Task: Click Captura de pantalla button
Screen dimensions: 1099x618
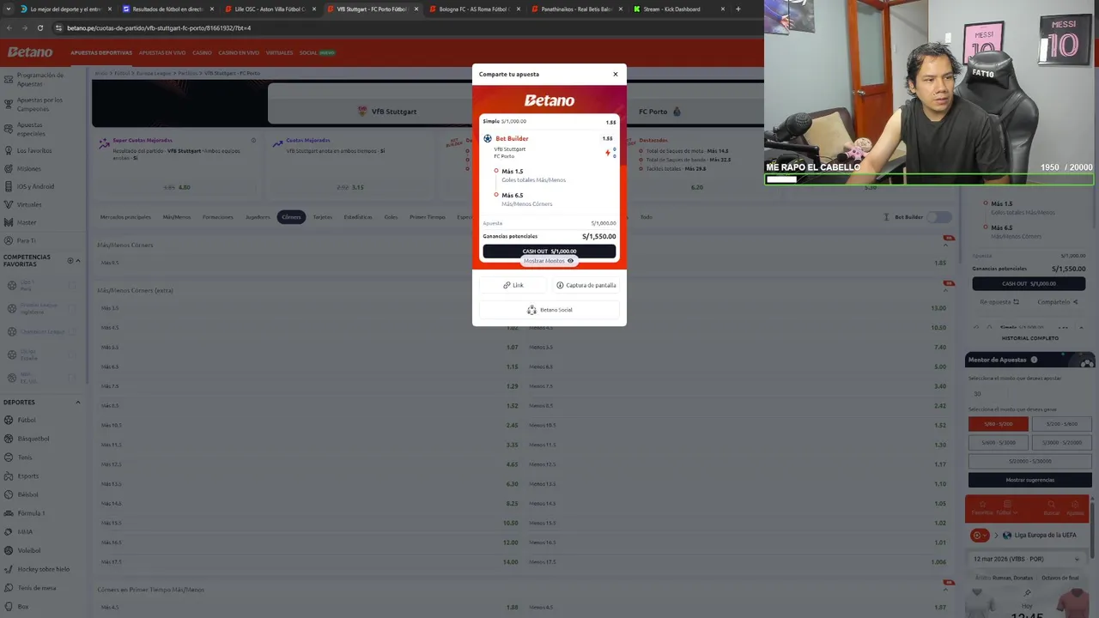Action: point(586,285)
